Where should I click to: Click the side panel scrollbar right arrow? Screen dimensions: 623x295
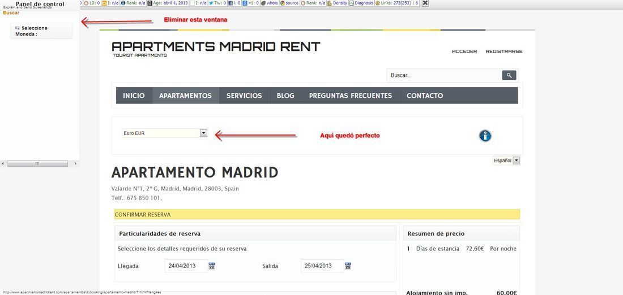[75, 163]
